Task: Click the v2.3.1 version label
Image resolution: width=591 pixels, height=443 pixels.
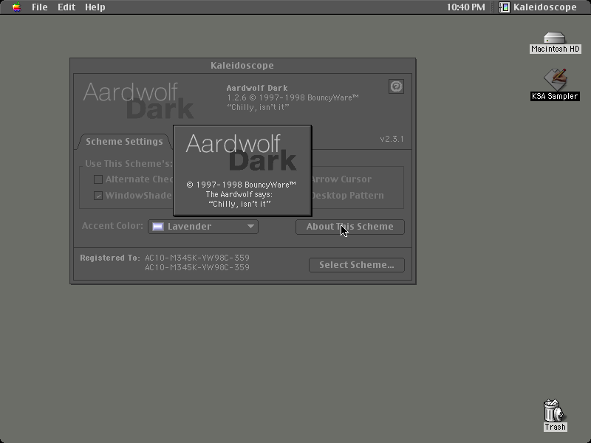Action: pos(392,139)
